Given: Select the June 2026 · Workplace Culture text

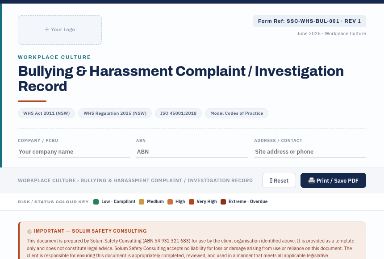Looking at the screenshot, I should (331, 33).
